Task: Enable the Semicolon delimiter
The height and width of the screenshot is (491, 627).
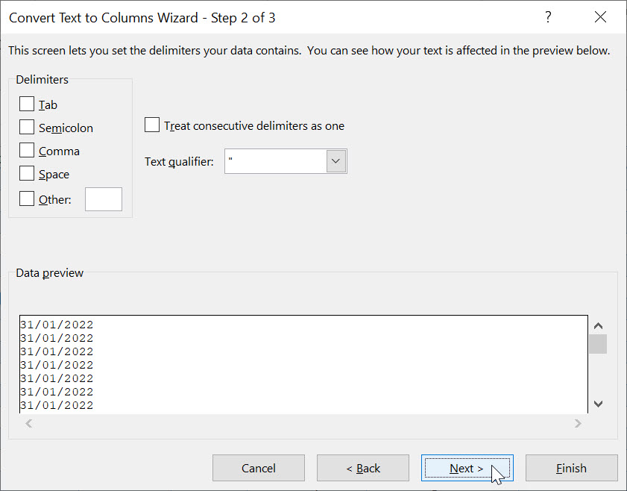Action: click(27, 127)
